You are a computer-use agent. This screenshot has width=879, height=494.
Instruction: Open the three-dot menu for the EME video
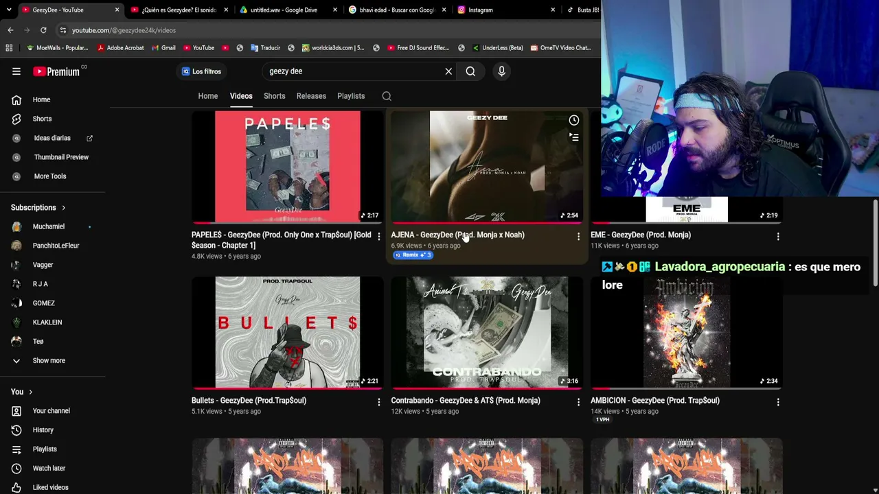click(777, 237)
